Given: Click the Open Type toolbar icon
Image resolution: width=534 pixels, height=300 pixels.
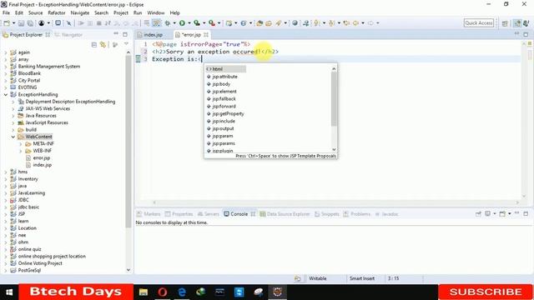Looking at the screenshot, I should 259,23.
